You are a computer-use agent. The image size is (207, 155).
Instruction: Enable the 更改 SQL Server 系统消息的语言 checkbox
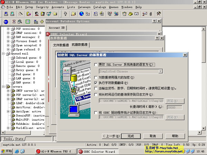[96, 65]
